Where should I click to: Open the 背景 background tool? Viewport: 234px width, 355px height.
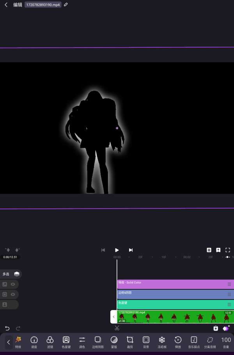pos(146,342)
